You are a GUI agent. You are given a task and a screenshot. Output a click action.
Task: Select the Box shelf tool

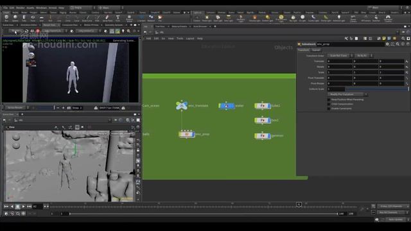6,18
